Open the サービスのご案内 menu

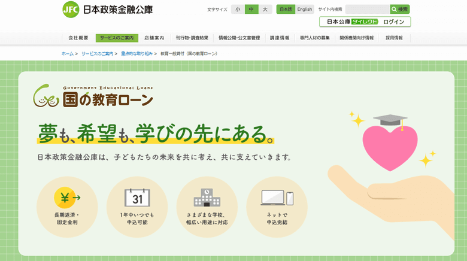[x=117, y=38]
